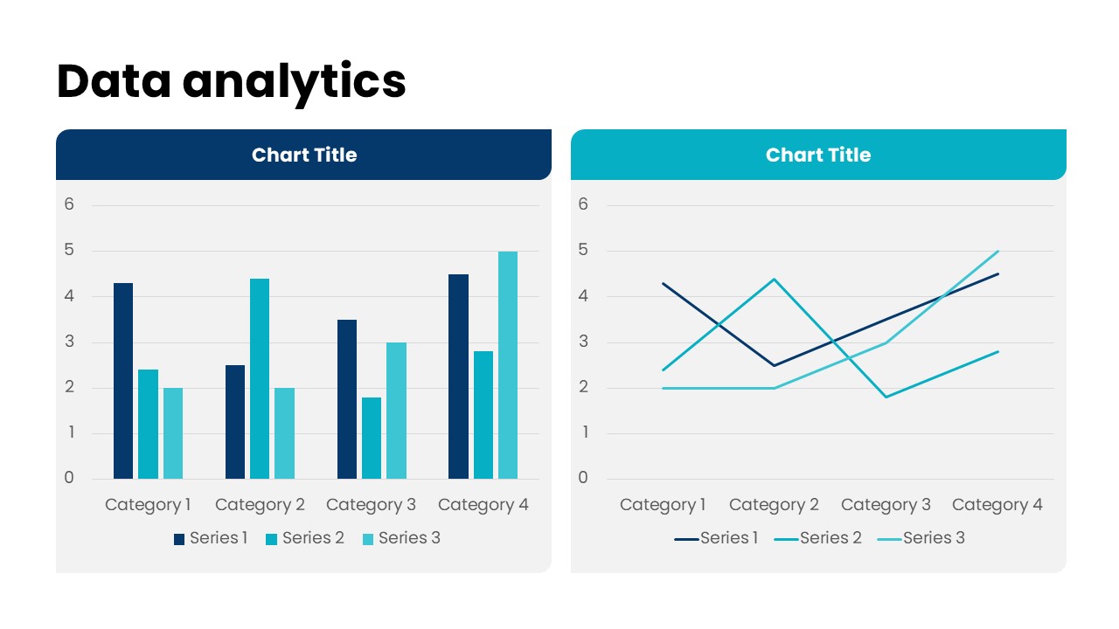The height and width of the screenshot is (629, 1119).
Task: Select Series 2 legend entry in line chart
Action: [x=818, y=538]
